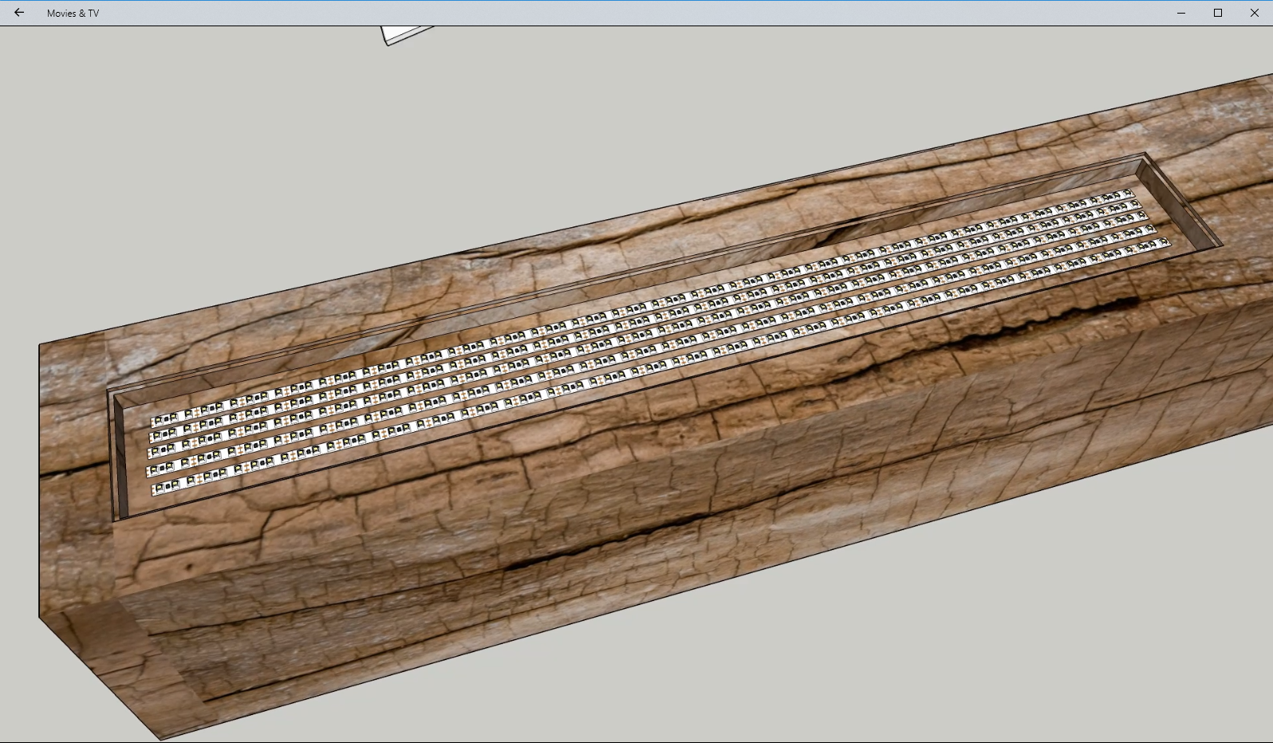The height and width of the screenshot is (743, 1273).
Task: Go back using the arrow button
Action: click(x=19, y=13)
